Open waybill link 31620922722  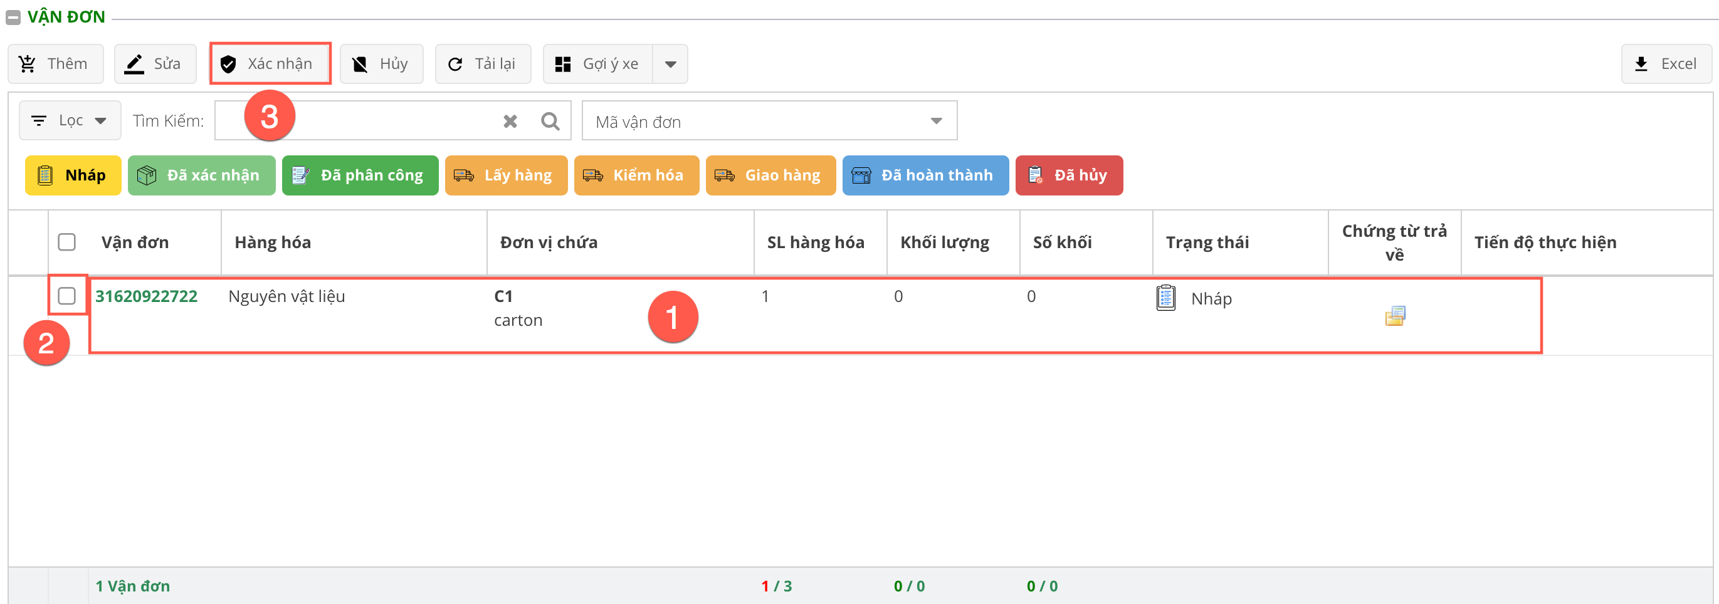coord(146,296)
